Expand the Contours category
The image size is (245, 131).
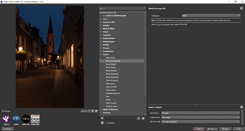click(101, 35)
